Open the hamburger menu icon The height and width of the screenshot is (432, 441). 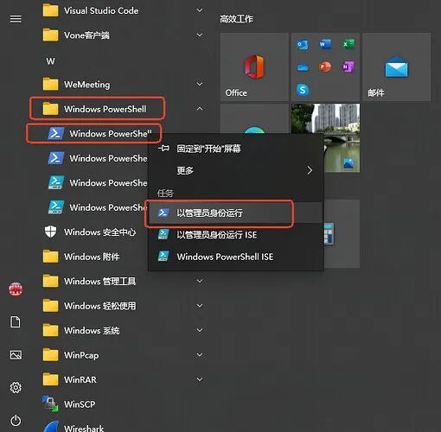click(16, 19)
